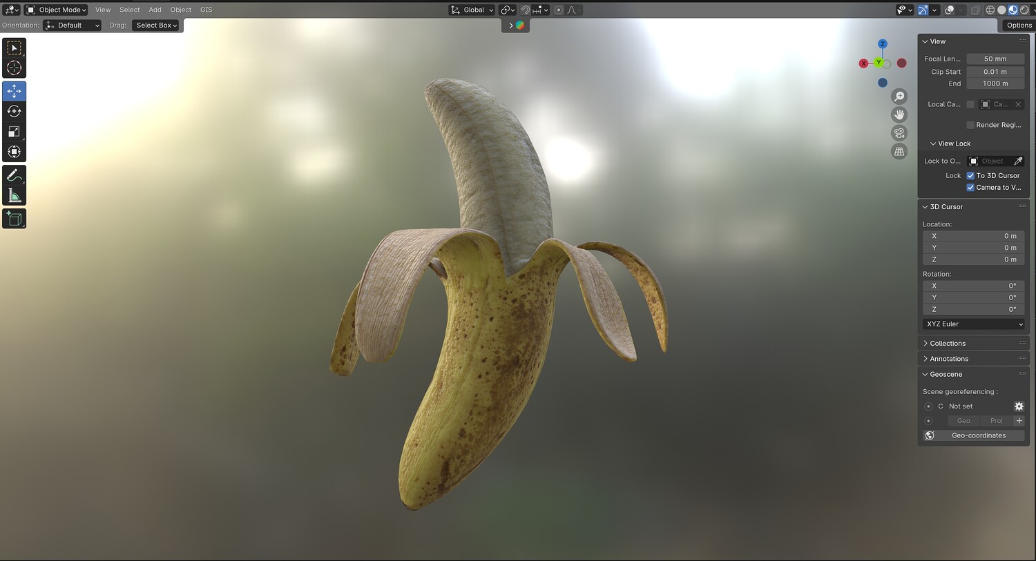This screenshot has width=1036, height=561.
Task: Expand the Collections panel
Action: click(x=925, y=344)
